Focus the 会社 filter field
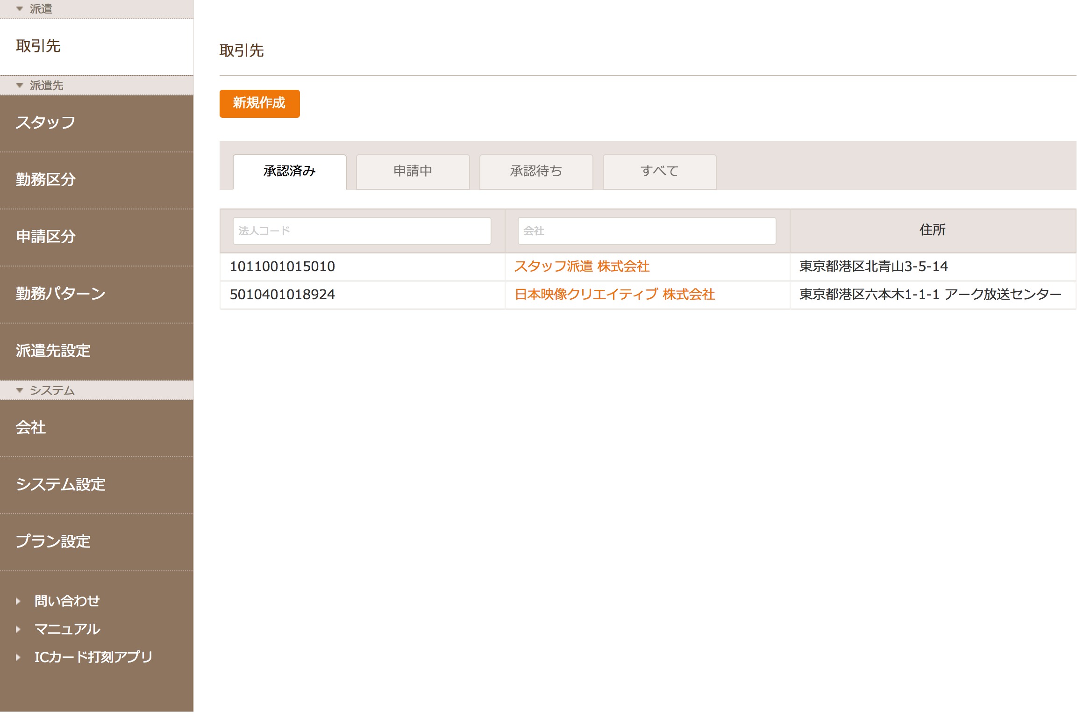The width and height of the screenshot is (1084, 720). pos(647,231)
